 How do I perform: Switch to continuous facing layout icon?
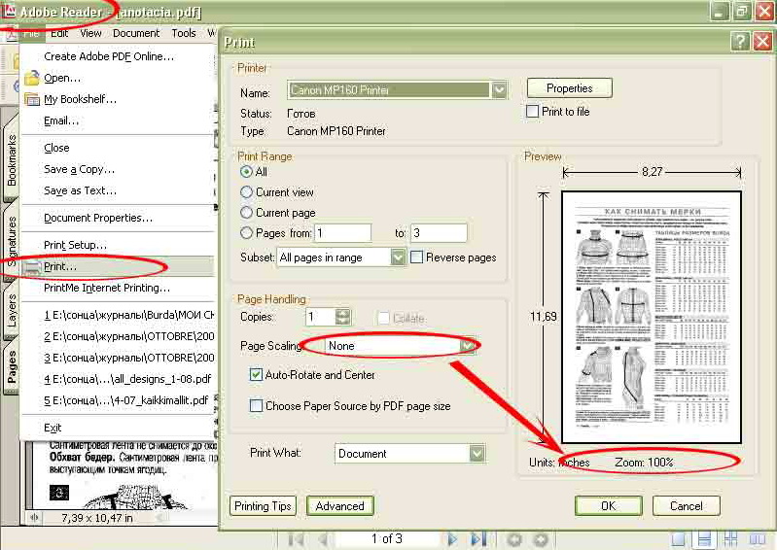(x=730, y=539)
